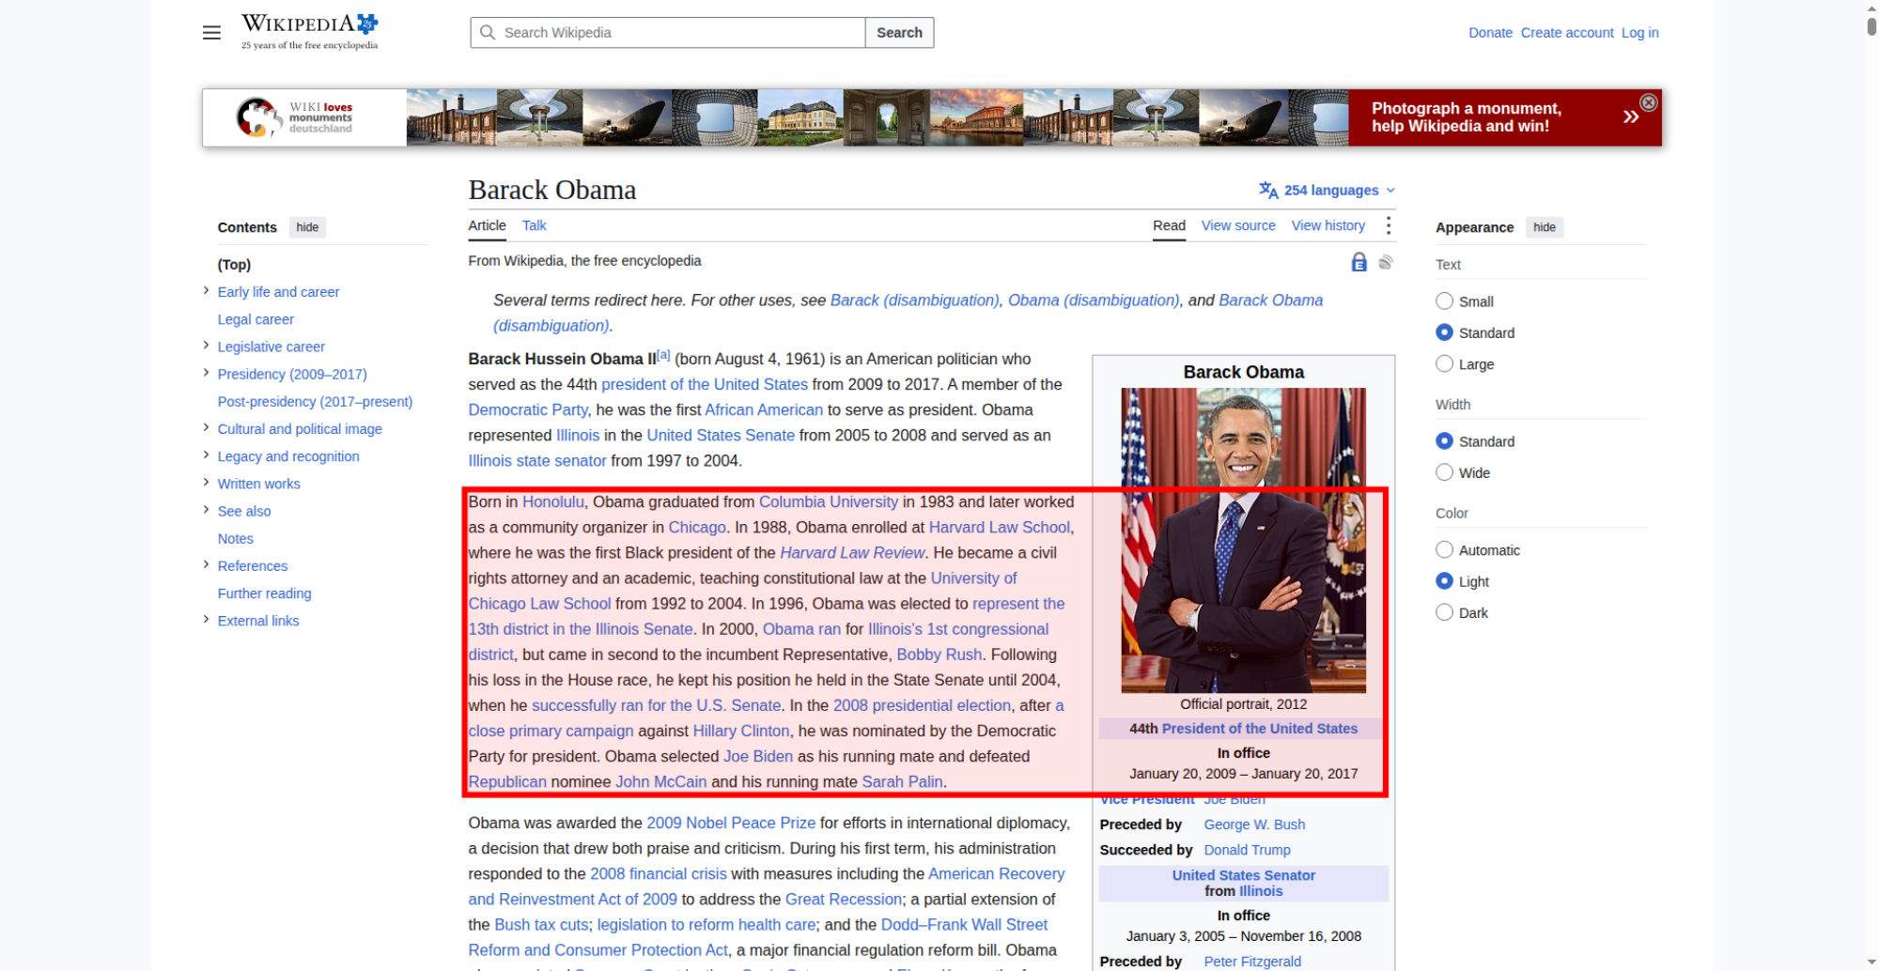Click the page protection padlock icon
The image size is (1879, 971).
[x=1359, y=262]
